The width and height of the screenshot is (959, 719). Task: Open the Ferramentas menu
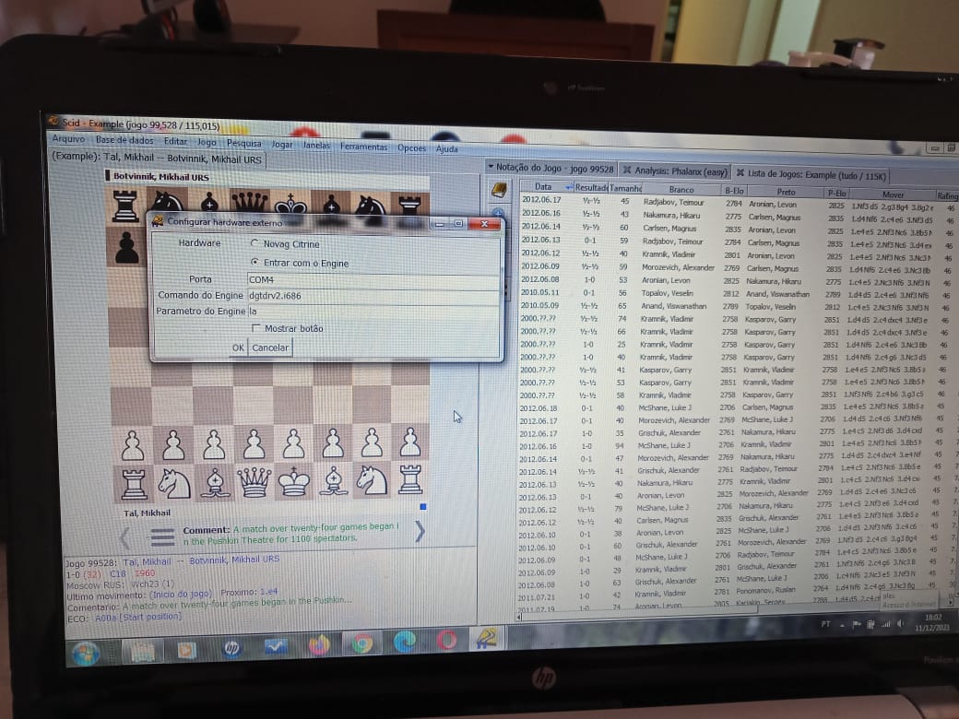click(364, 147)
